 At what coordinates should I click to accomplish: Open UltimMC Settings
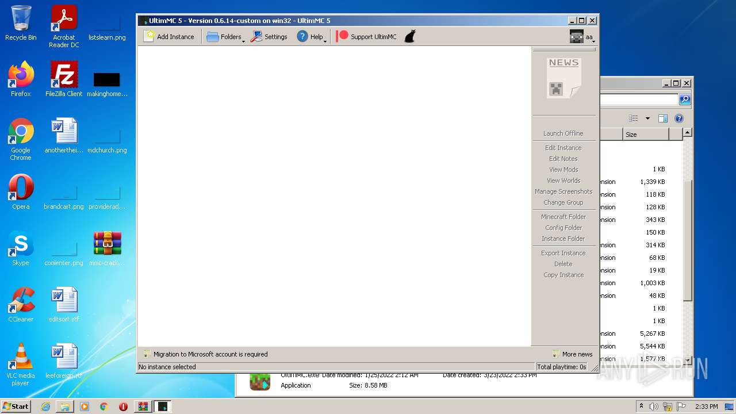(x=269, y=37)
